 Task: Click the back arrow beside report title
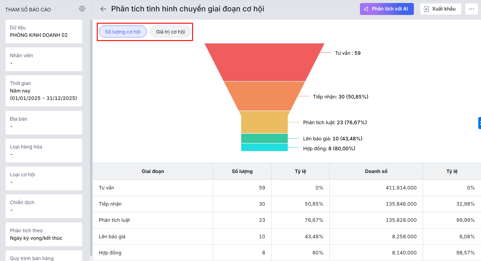pyautogui.click(x=103, y=9)
